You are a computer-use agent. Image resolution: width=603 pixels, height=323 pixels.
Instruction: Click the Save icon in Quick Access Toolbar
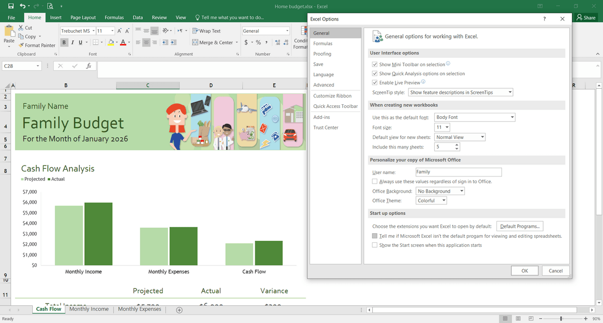point(11,6)
